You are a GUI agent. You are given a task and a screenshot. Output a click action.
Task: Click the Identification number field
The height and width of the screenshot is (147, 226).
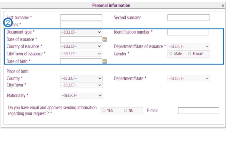[x=188, y=32]
